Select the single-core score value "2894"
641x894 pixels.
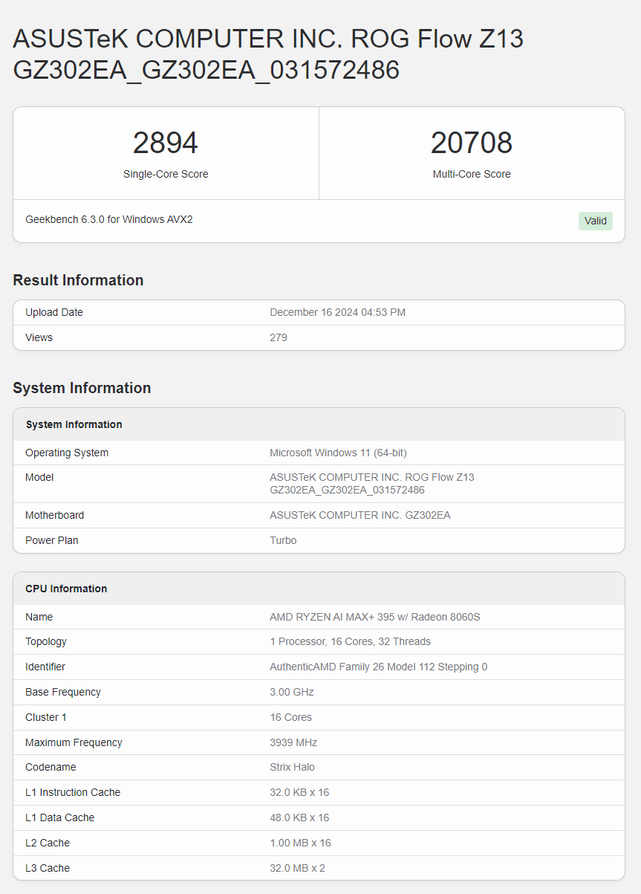pos(166,143)
